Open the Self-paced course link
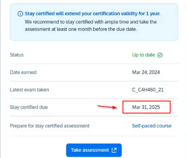Viewport: 187px width, 158px height. tap(152, 126)
